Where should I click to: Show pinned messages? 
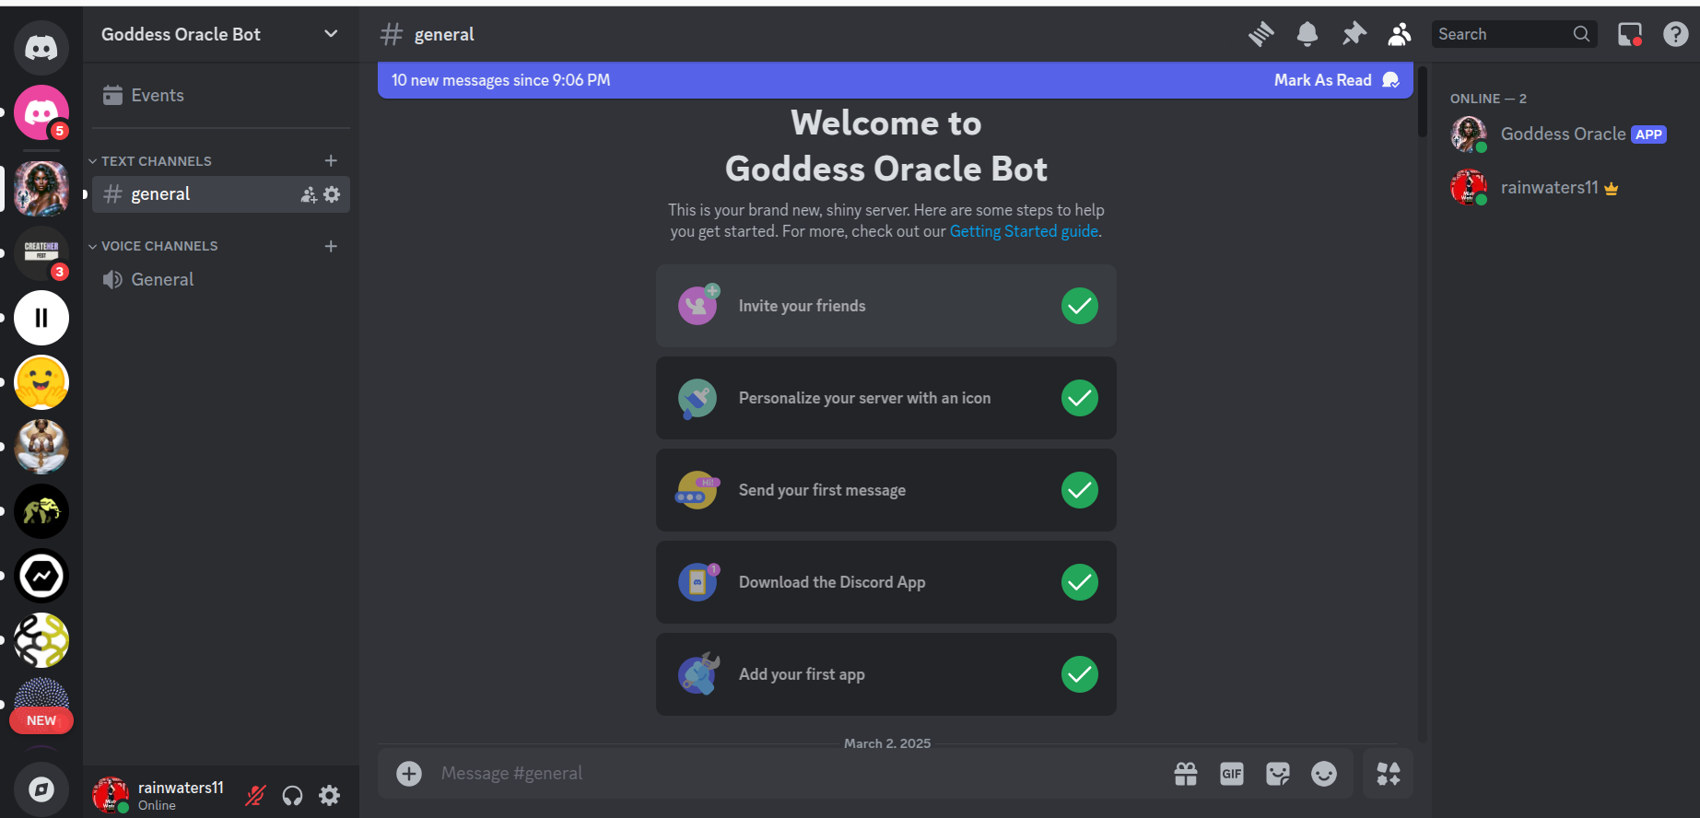coord(1354,34)
